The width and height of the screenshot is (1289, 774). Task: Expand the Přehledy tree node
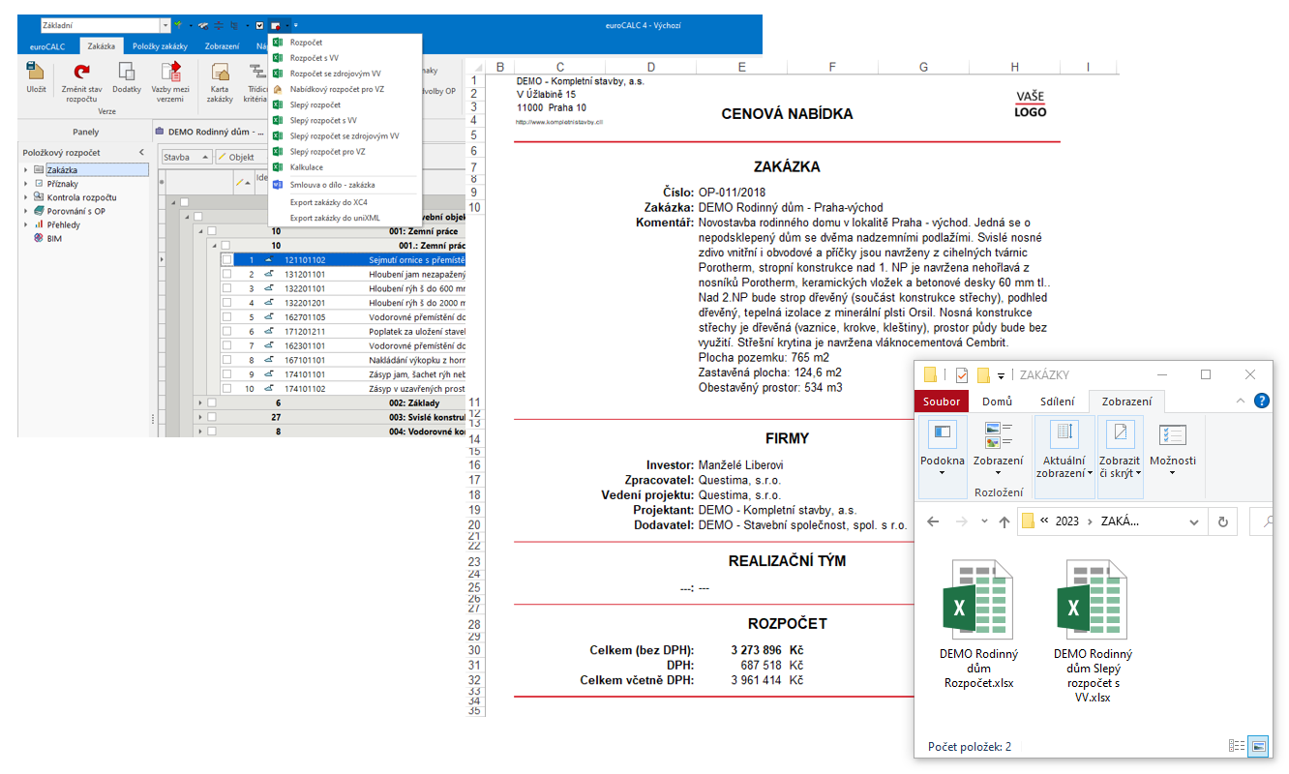(x=26, y=223)
